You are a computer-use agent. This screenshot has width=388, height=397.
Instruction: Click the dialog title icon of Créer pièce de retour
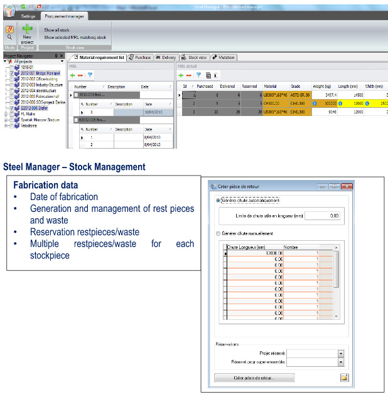[x=213, y=186]
